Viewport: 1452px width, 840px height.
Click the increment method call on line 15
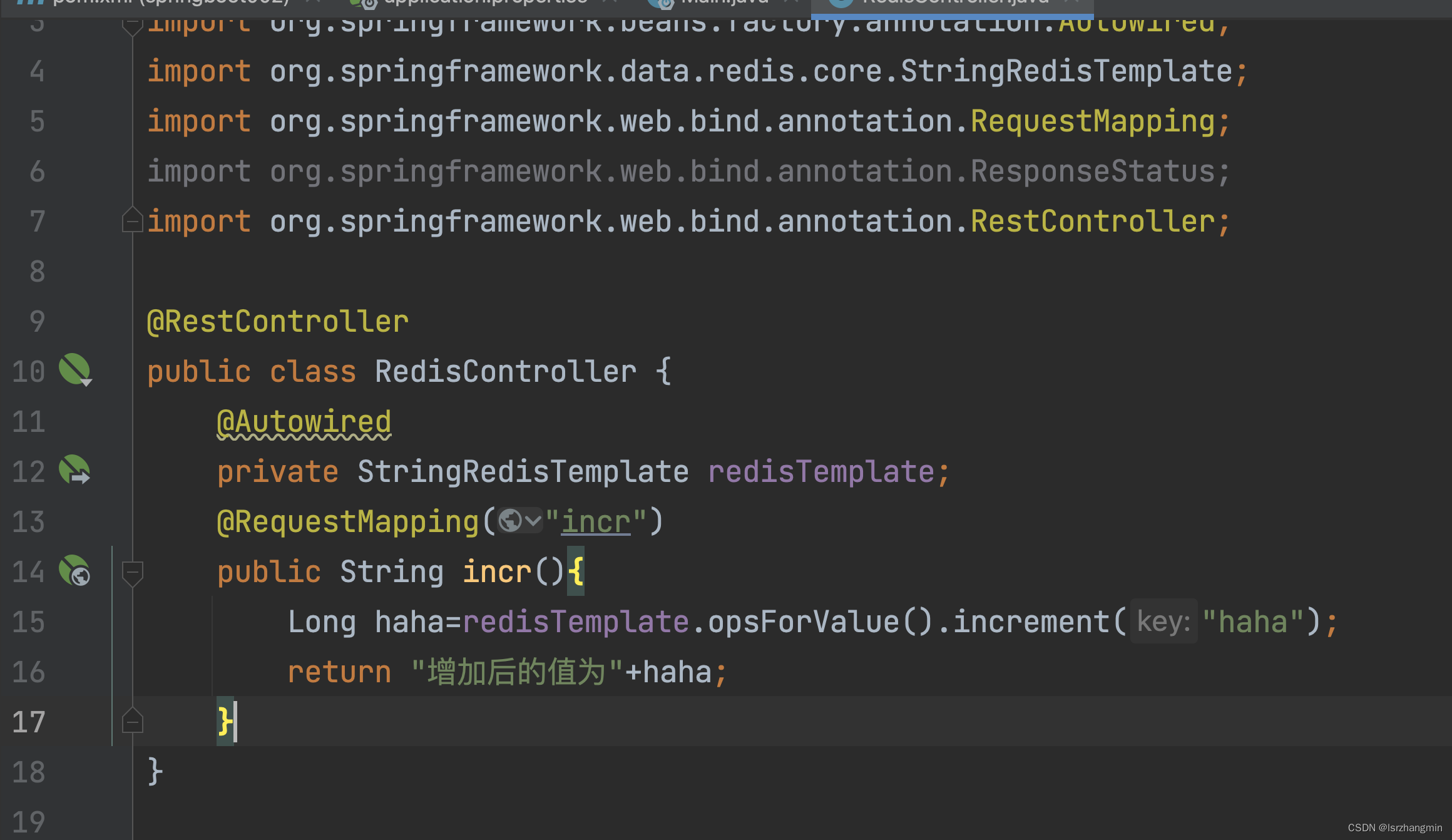click(1031, 622)
